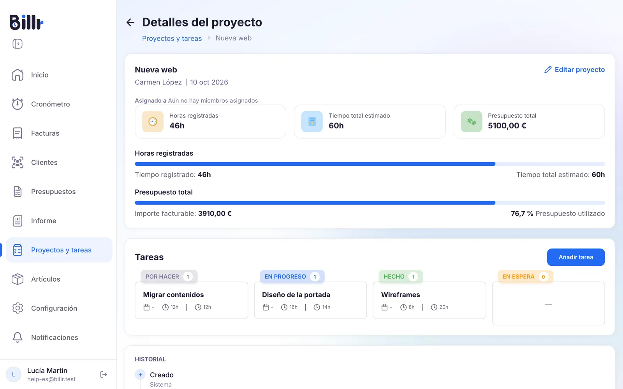
Task: Click the Horas registradas clock icon
Action: point(153,121)
